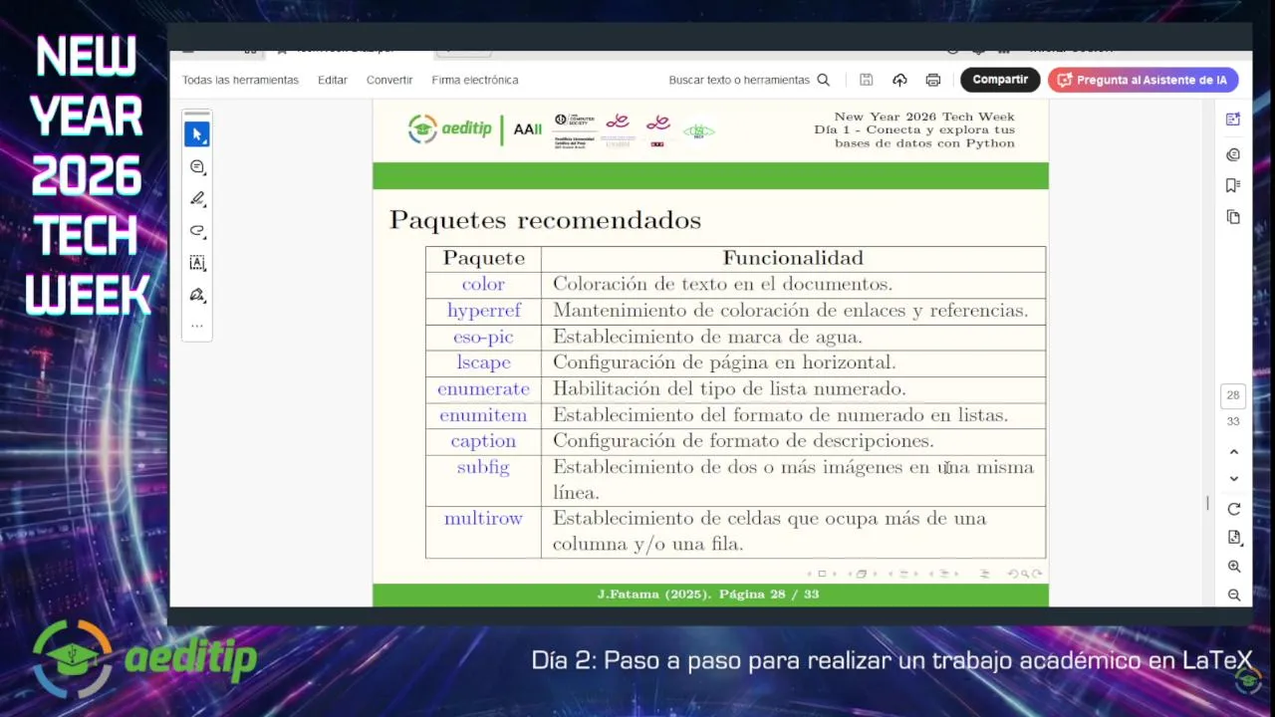This screenshot has height=717, width=1275.
Task: Click the Compartir button
Action: point(1000,80)
